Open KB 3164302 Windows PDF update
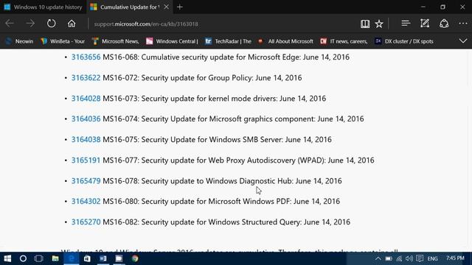The image size is (472, 265). coord(86,201)
